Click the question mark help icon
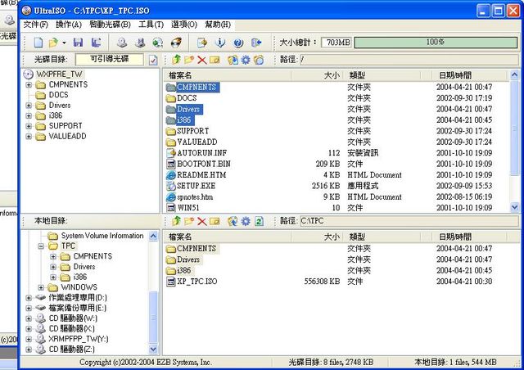The image size is (524, 370). tap(238, 43)
